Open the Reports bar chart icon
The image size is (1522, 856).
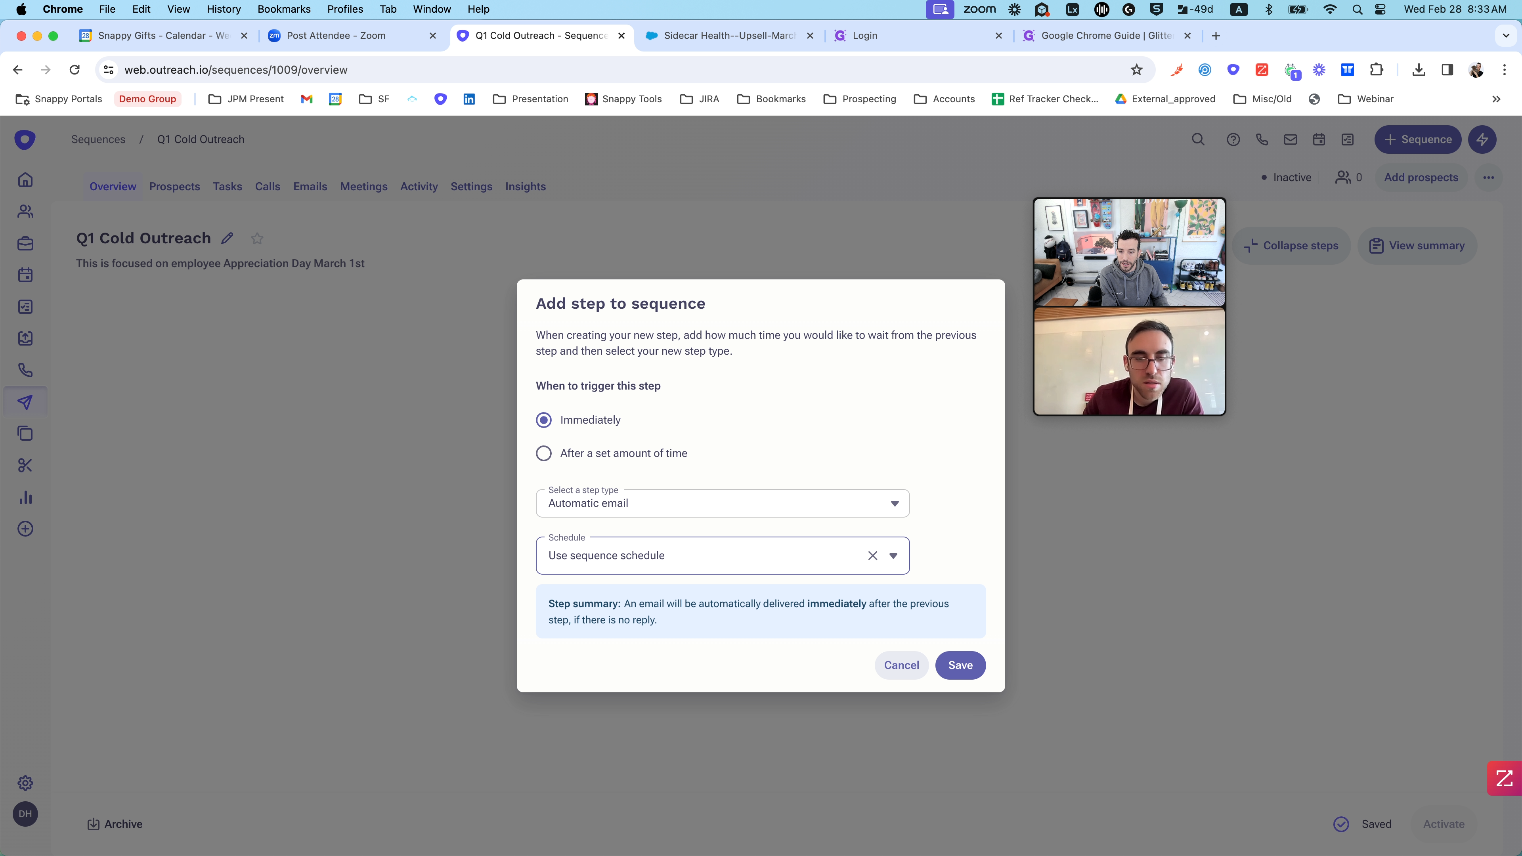pyautogui.click(x=25, y=497)
